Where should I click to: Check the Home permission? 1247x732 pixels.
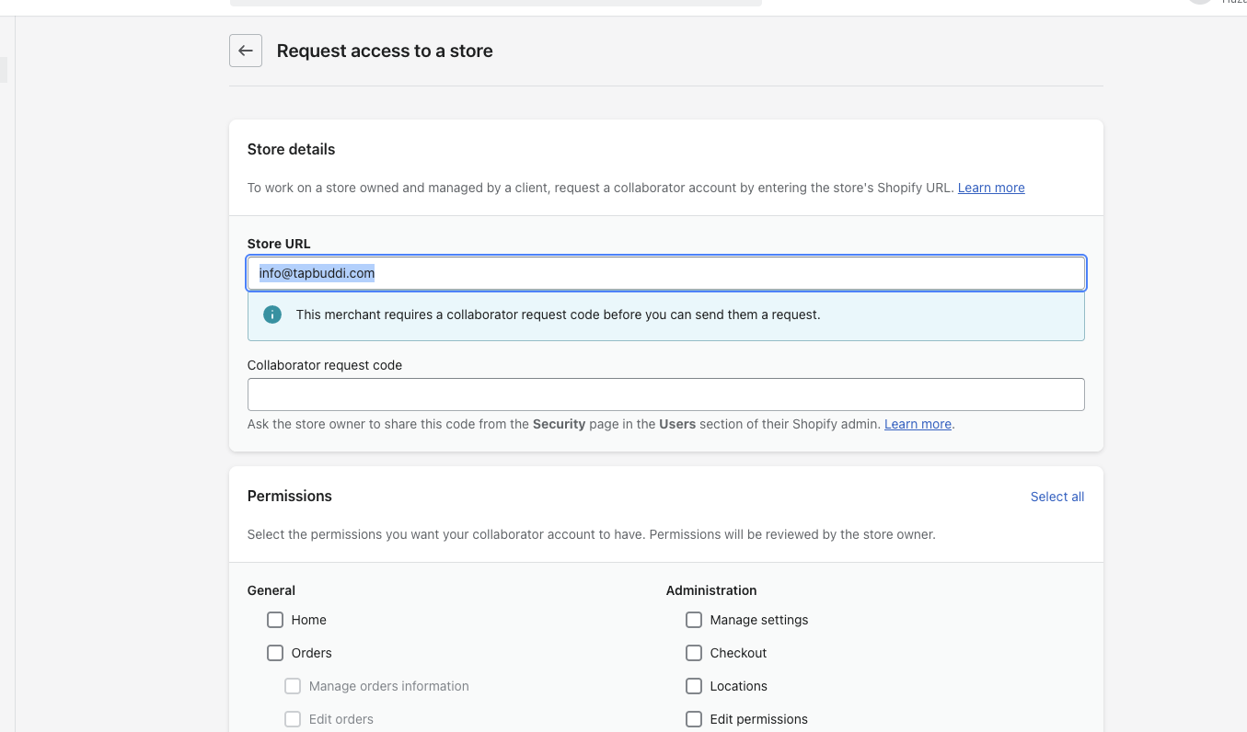click(274, 620)
